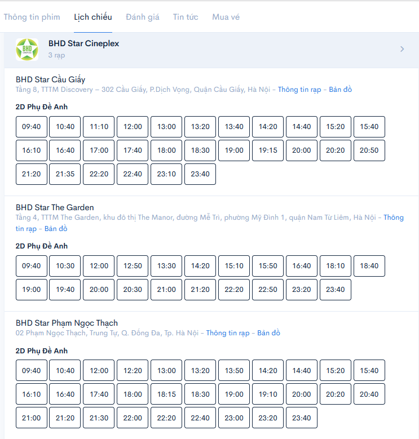This screenshot has height=439, width=419.
Task: Pick 23:10 showtime at Cầu Giấy
Action: click(166, 174)
